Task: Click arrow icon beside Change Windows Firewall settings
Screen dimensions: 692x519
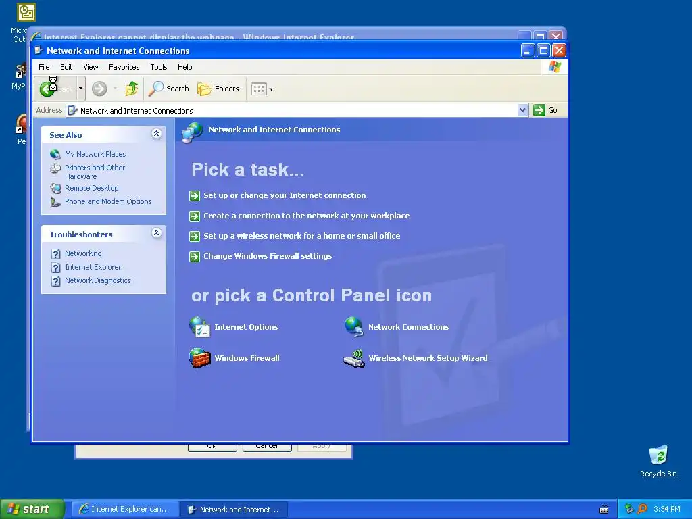Action: tap(195, 257)
